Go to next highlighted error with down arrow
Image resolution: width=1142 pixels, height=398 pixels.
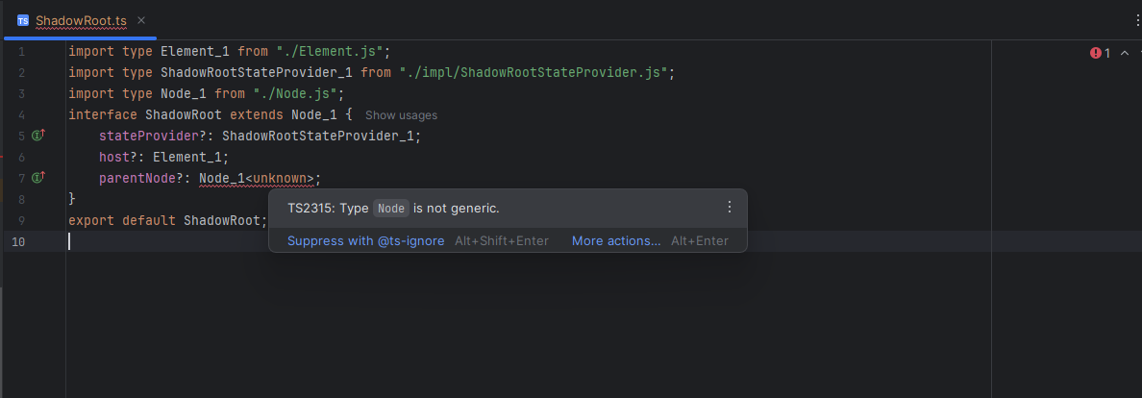point(1140,53)
